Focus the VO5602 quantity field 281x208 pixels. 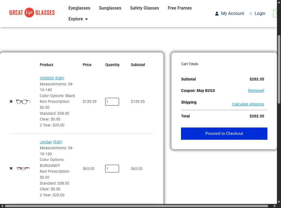pos(112,102)
